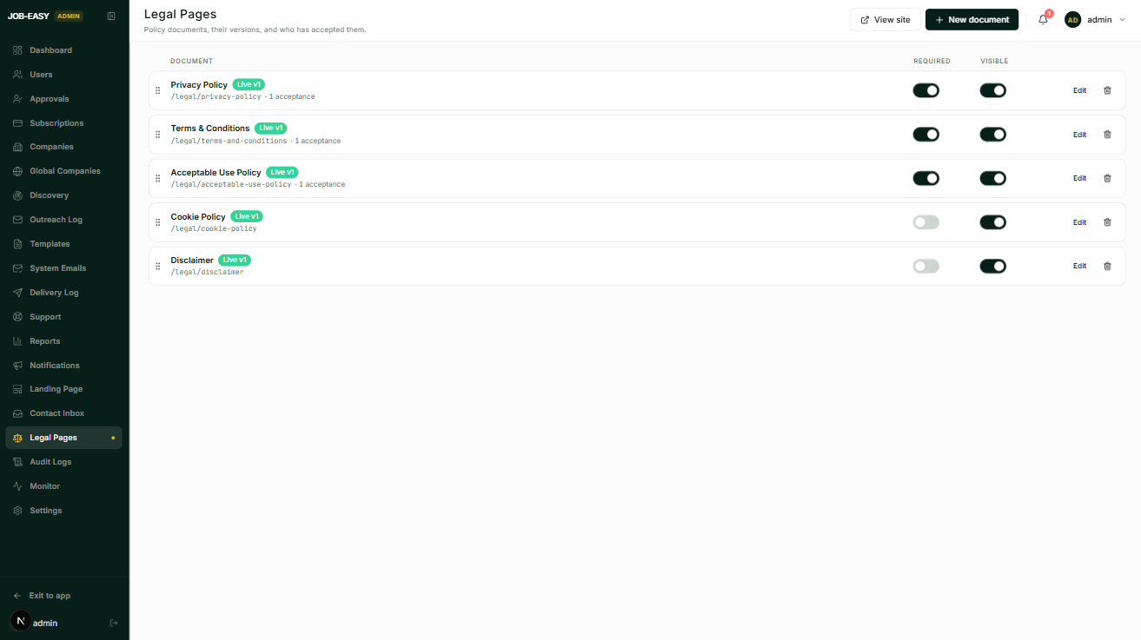Collapse the sidebar with the panel icon

[111, 16]
